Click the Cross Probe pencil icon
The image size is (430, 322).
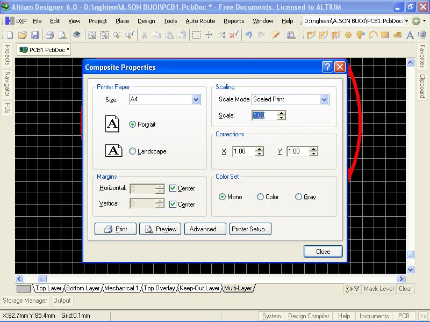point(276,35)
